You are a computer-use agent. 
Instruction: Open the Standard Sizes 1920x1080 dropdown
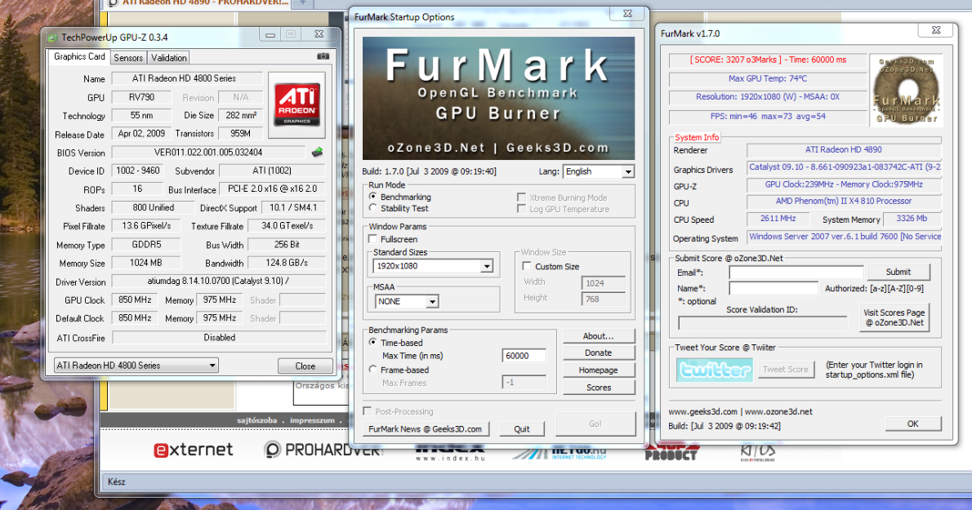tap(433, 266)
